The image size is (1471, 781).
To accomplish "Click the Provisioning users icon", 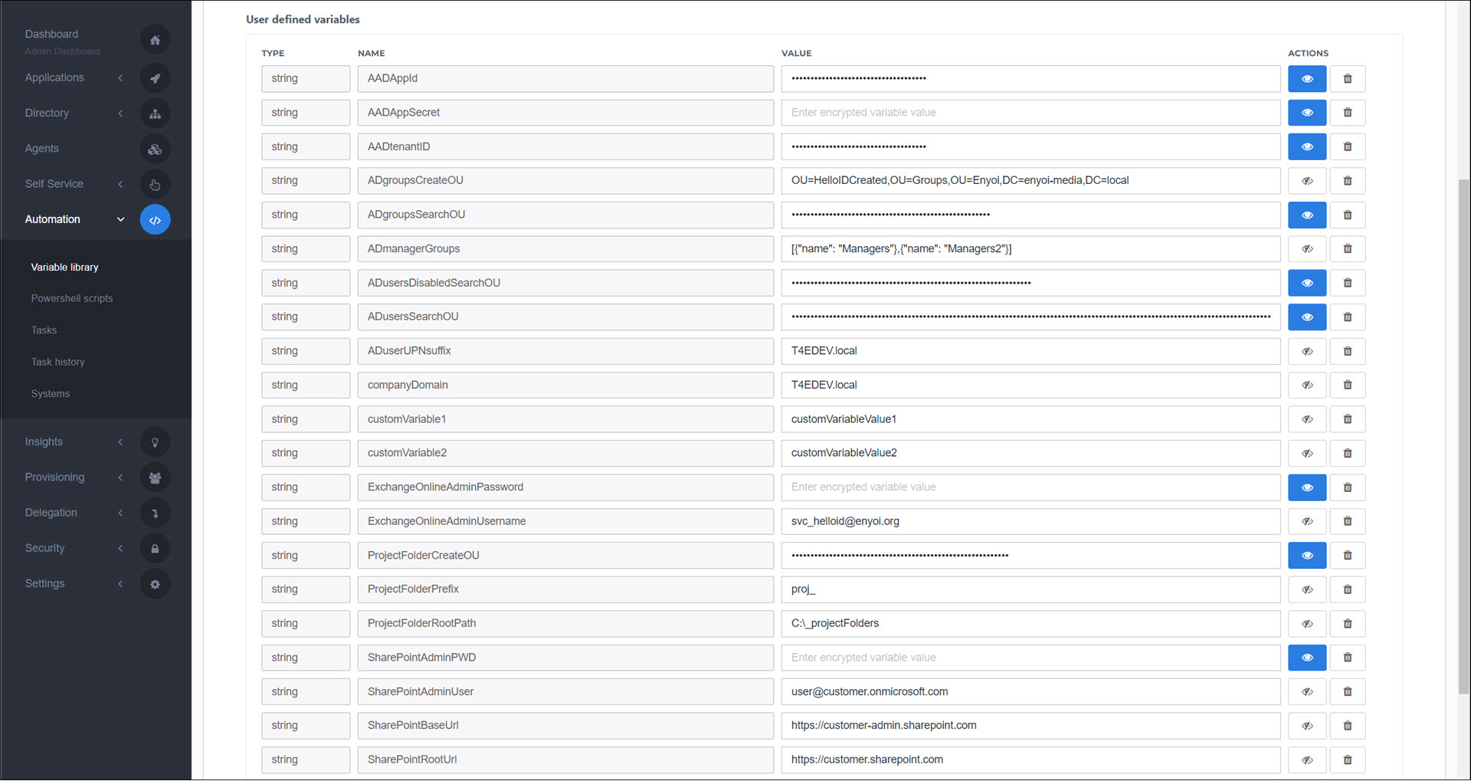I will click(155, 477).
